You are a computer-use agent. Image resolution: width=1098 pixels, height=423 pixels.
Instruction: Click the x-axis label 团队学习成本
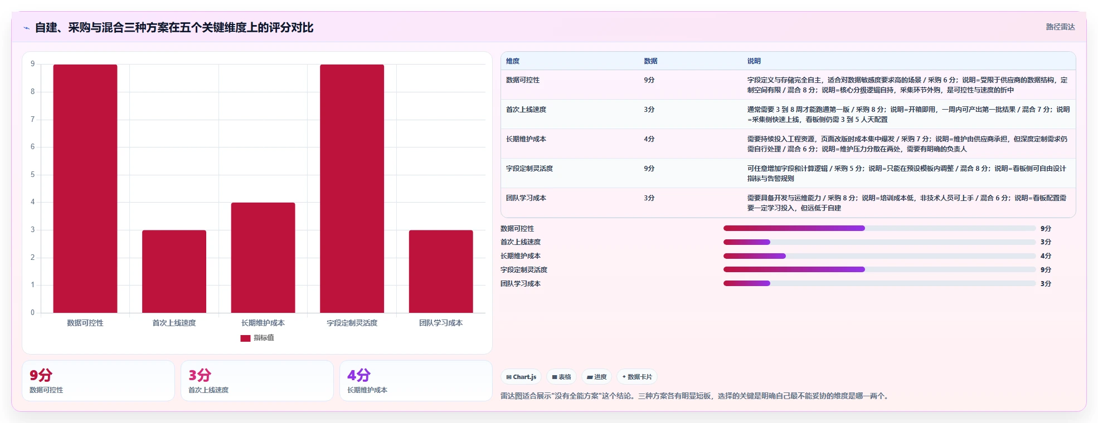441,323
